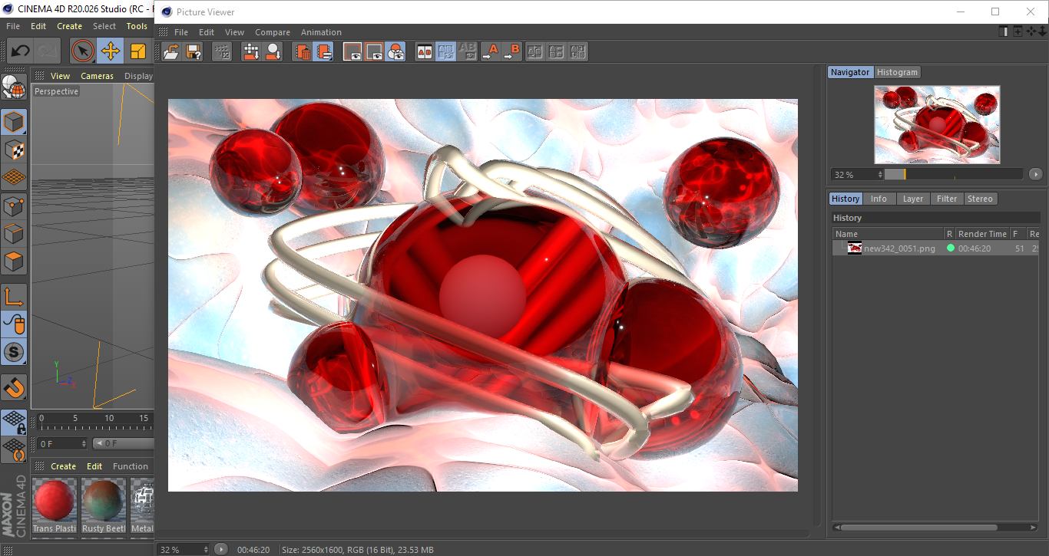Click the Set as A icon
Image resolution: width=1049 pixels, height=556 pixels.
pyautogui.click(x=490, y=51)
